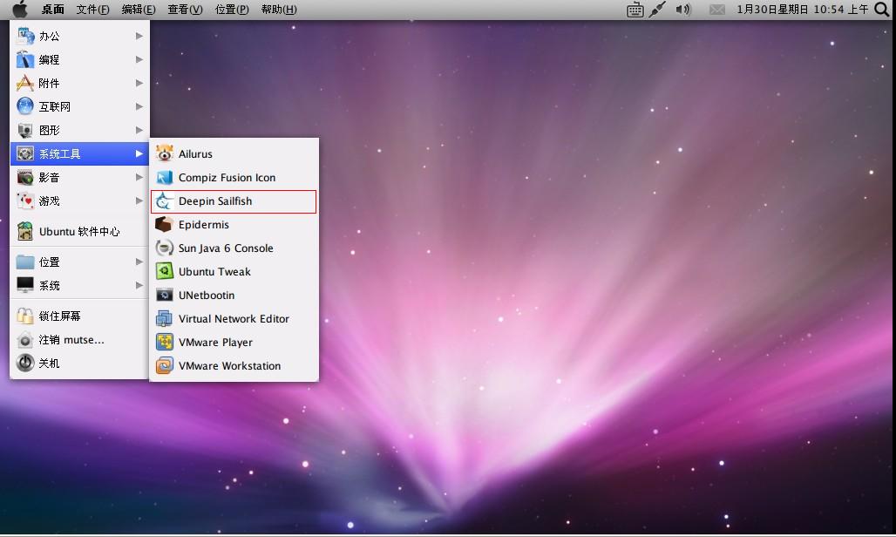896x537 pixels.
Task: Select the UNetbootin label
Action: point(207,296)
